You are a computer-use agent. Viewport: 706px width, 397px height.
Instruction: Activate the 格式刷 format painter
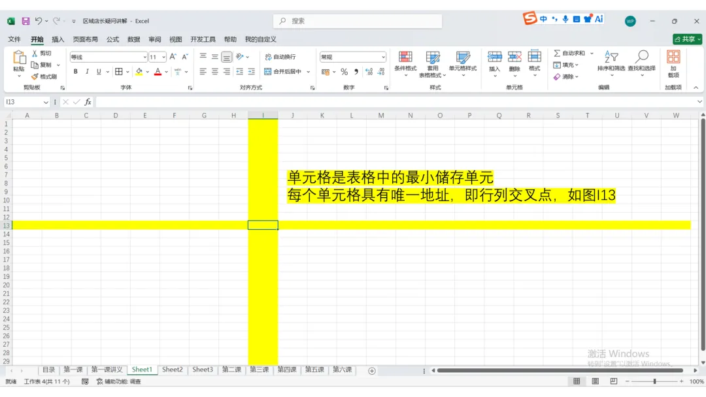pos(44,76)
